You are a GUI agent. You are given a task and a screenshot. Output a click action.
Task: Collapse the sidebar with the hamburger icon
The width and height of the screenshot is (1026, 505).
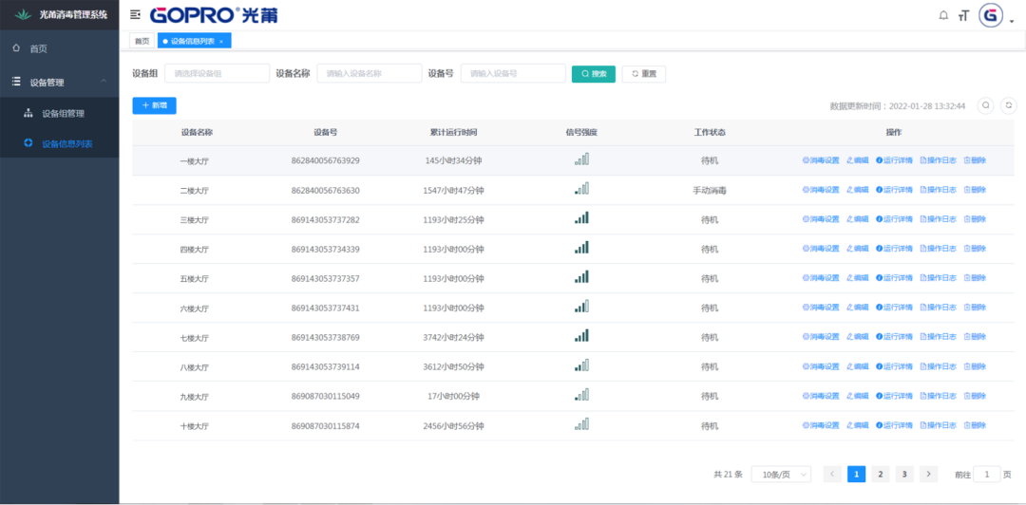136,14
